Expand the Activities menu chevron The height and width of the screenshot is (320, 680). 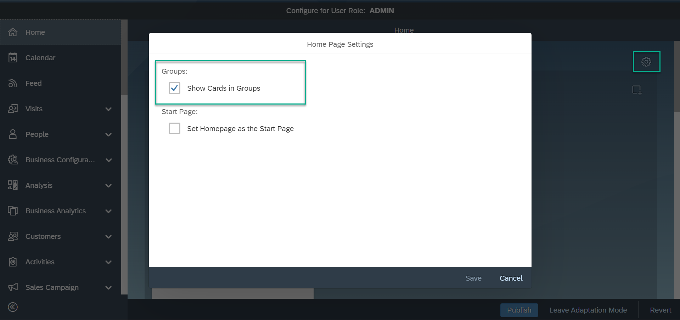click(108, 262)
